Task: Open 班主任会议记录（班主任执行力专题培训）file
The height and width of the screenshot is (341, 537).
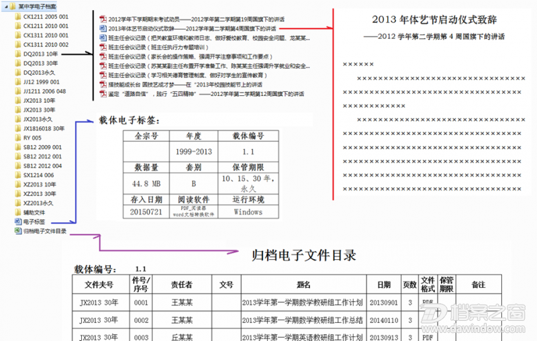Action: tap(154, 48)
